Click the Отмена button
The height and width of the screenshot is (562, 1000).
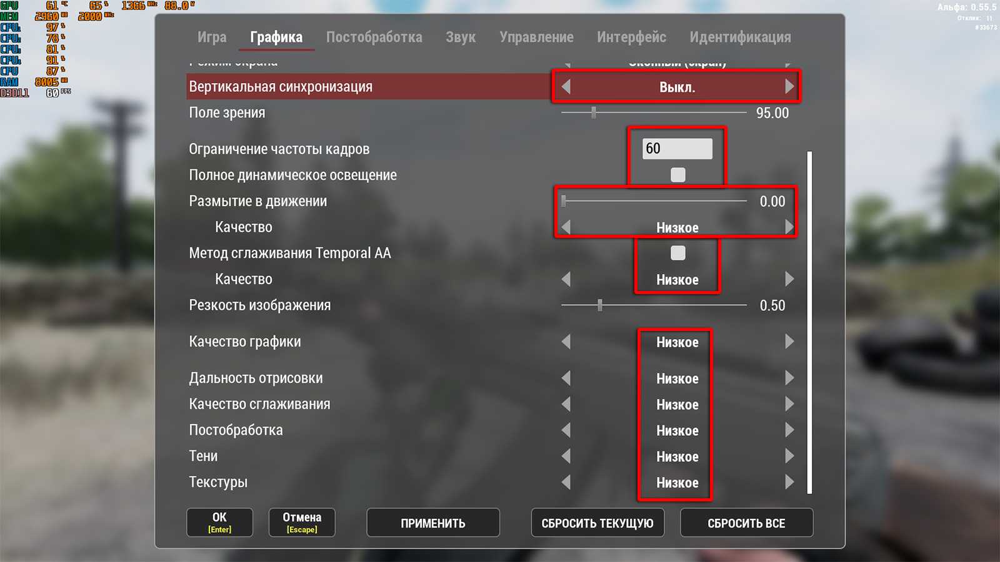coord(302,523)
